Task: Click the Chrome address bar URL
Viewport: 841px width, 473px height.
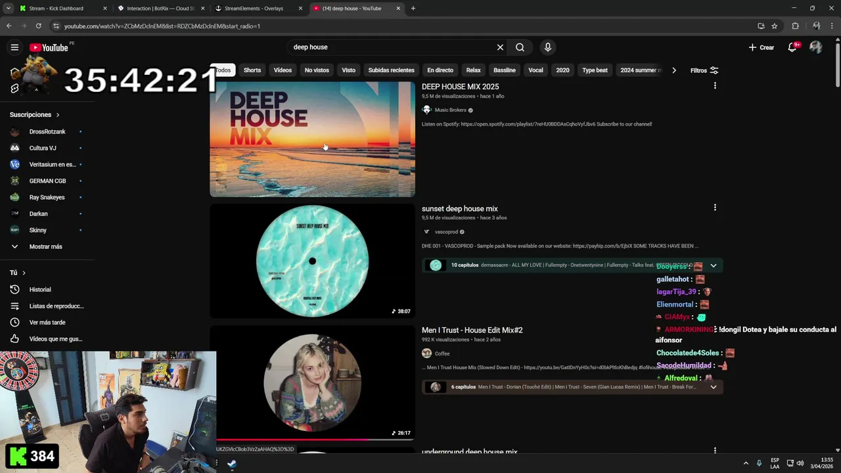Action: coord(162,26)
